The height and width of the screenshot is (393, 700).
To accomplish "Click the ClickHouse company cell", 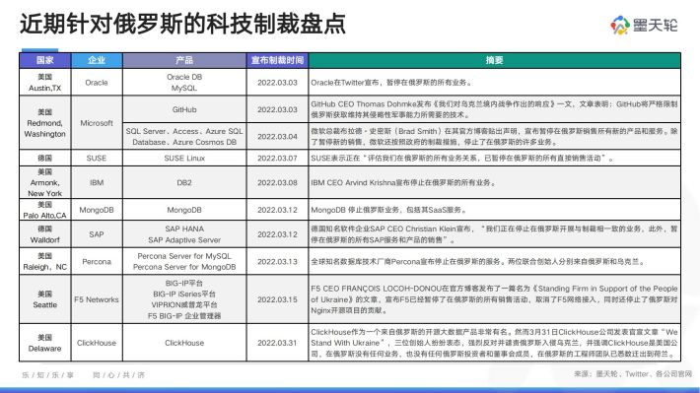I will point(97,343).
